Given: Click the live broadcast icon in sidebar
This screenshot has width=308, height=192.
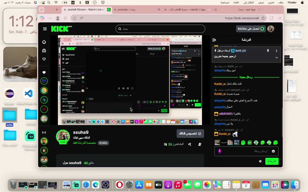Looking at the screenshot, I should click(44, 133).
